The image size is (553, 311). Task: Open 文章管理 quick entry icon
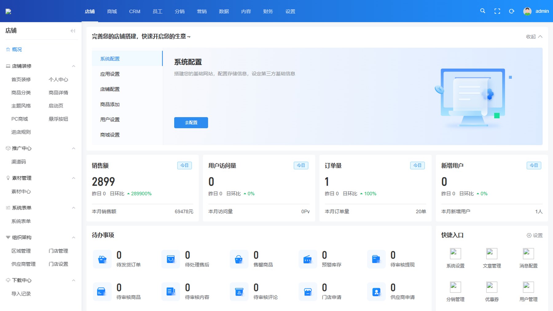492,254
